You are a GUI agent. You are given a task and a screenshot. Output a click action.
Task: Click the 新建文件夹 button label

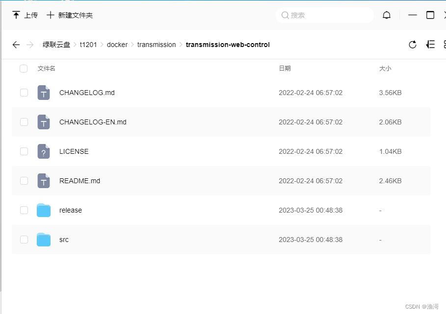[76, 15]
